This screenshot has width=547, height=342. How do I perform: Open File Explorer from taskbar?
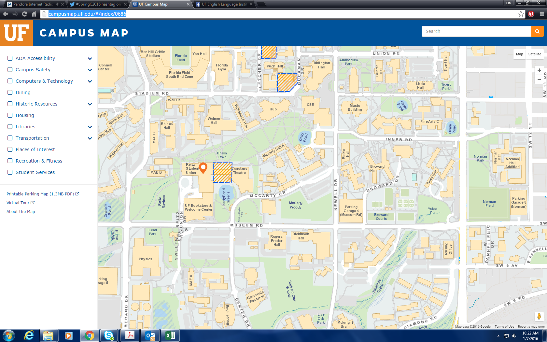pyautogui.click(x=48, y=335)
